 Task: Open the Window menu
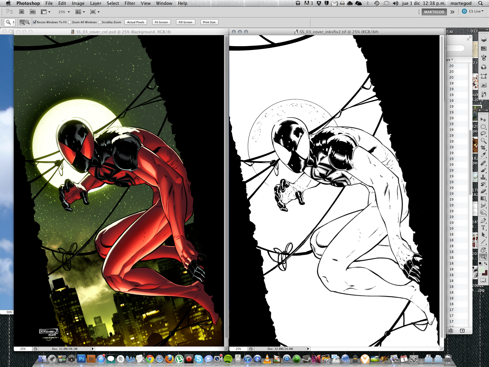(x=164, y=3)
